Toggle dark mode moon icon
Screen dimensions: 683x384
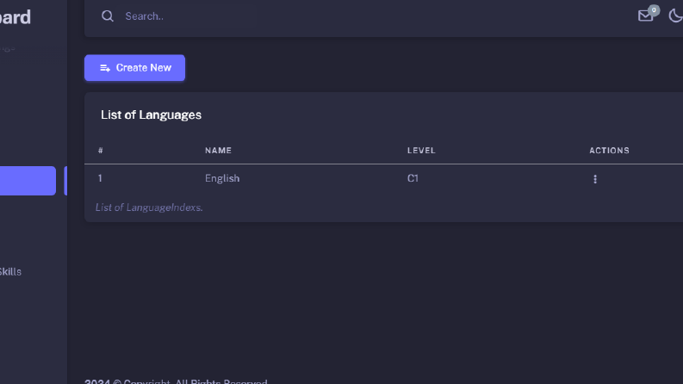[675, 16]
